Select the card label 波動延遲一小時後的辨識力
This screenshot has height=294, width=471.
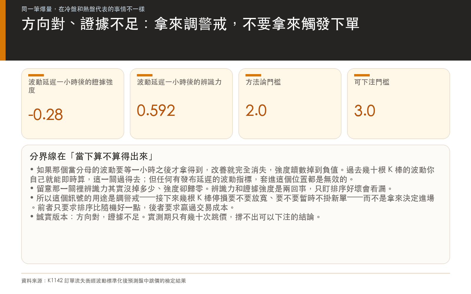coord(179,82)
